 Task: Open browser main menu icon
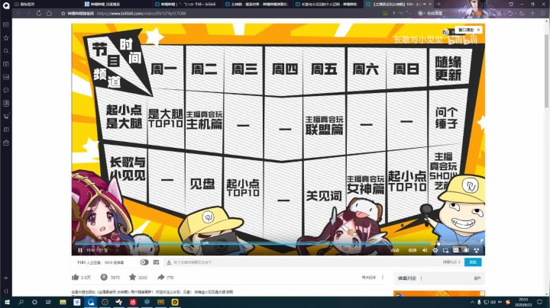tap(543, 13)
